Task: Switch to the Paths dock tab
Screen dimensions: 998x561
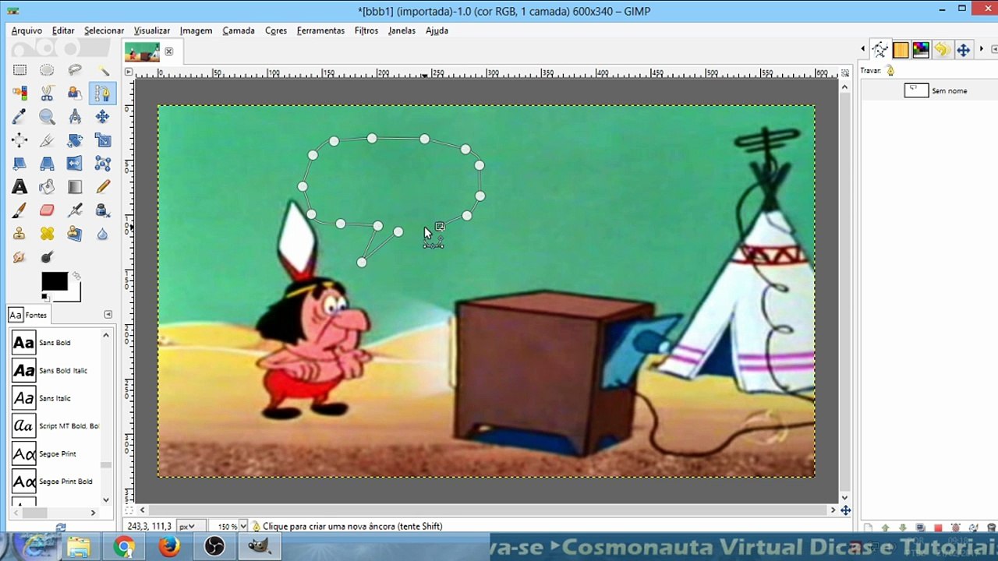Action: (880, 50)
